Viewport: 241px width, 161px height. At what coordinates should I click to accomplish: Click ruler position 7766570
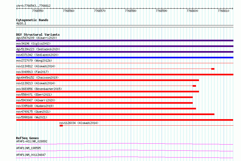[x=100, y=11]
